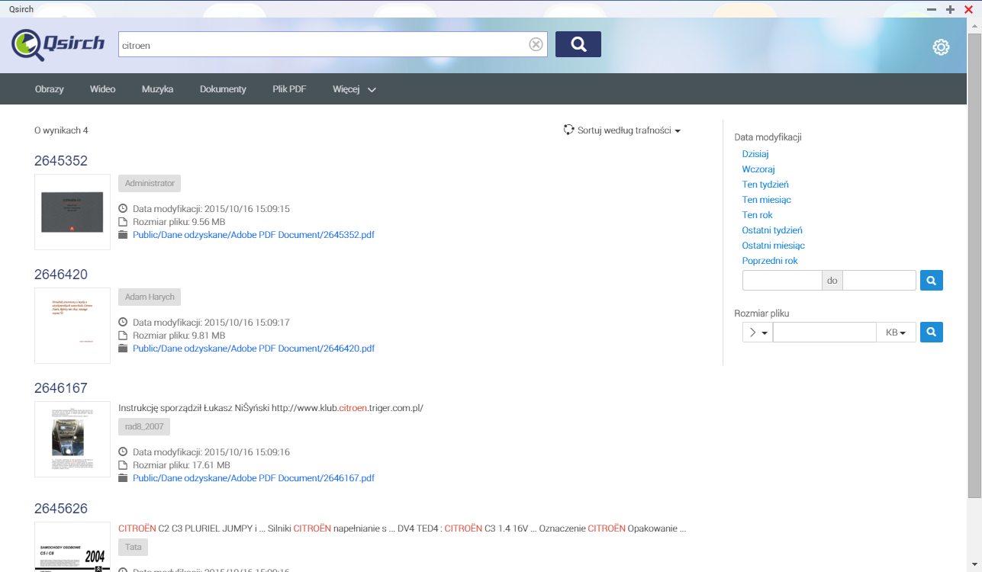The image size is (982, 572).
Task: Click 'Rozmiar pliku: 17.61 MB' text
Action: tap(181, 465)
